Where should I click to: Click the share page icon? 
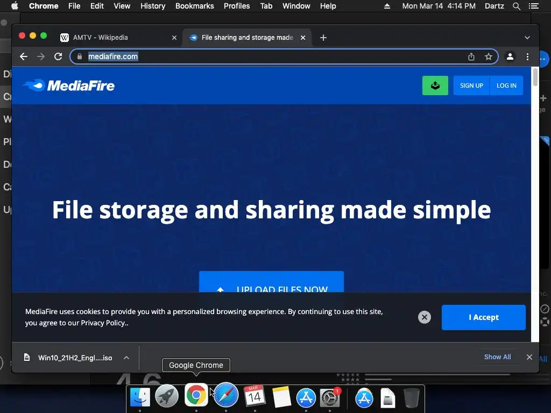click(471, 56)
